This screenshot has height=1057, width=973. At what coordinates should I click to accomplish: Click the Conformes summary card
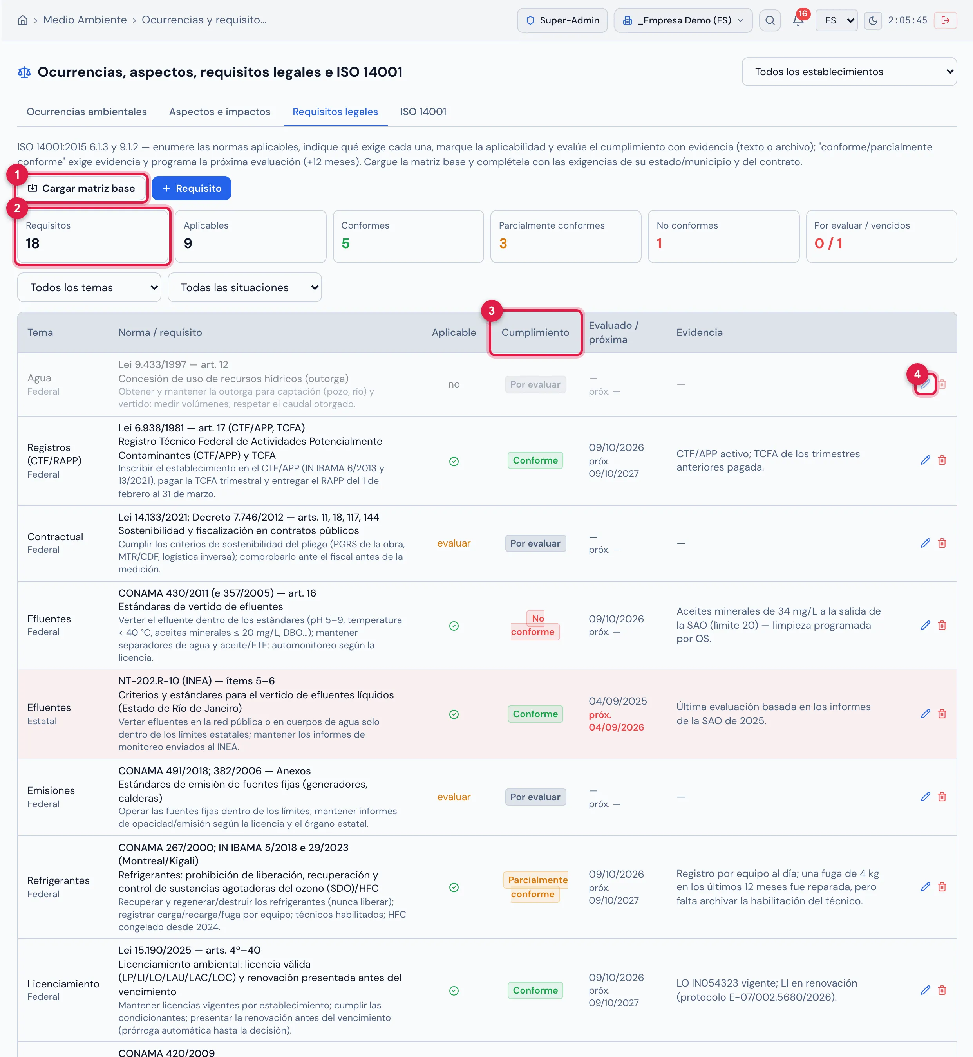coord(408,236)
